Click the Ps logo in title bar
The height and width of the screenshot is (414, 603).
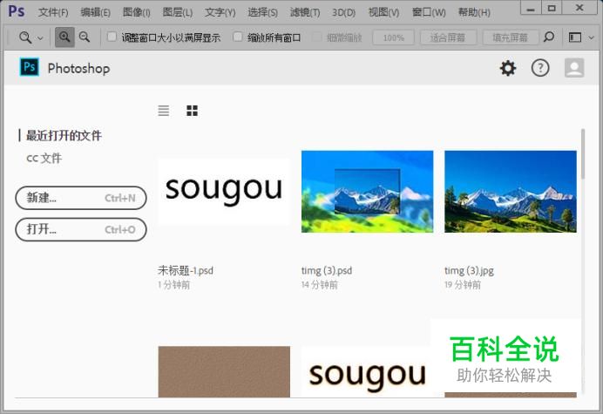(17, 11)
